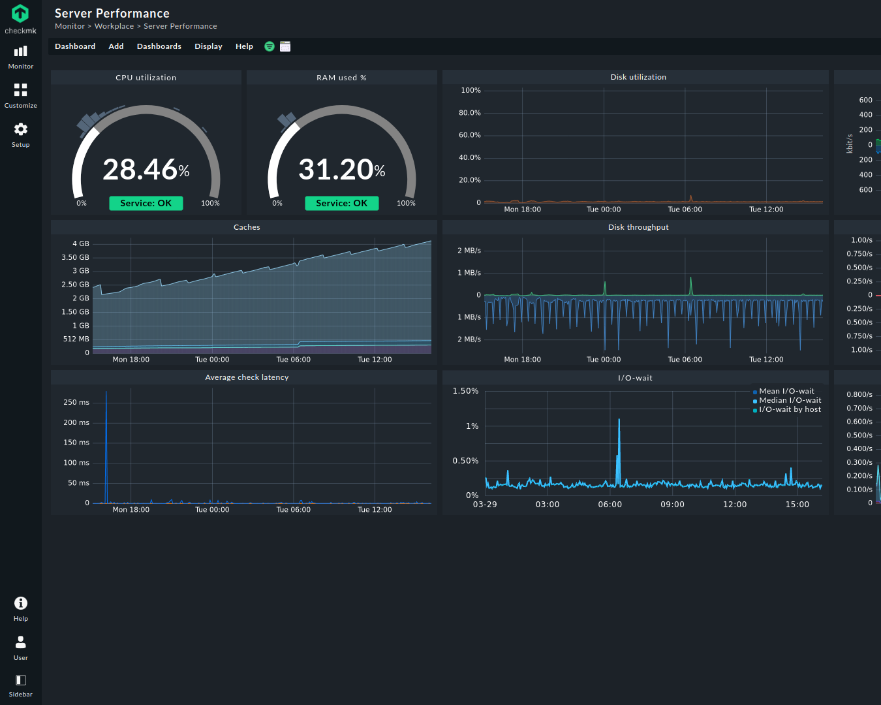Click the green filter icon in toolbar
This screenshot has height=705, width=881.
tap(270, 46)
